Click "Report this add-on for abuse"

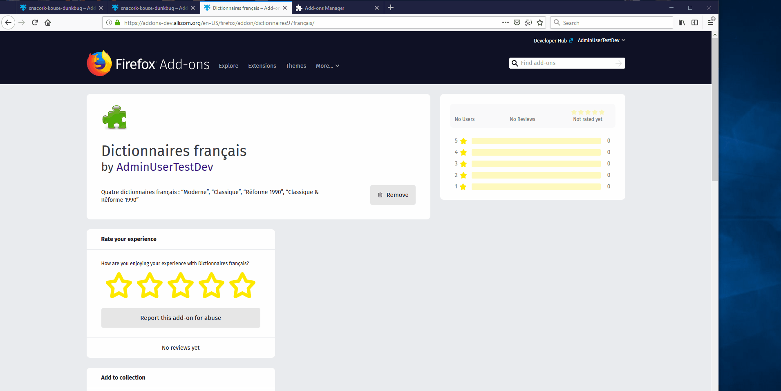[180, 317]
